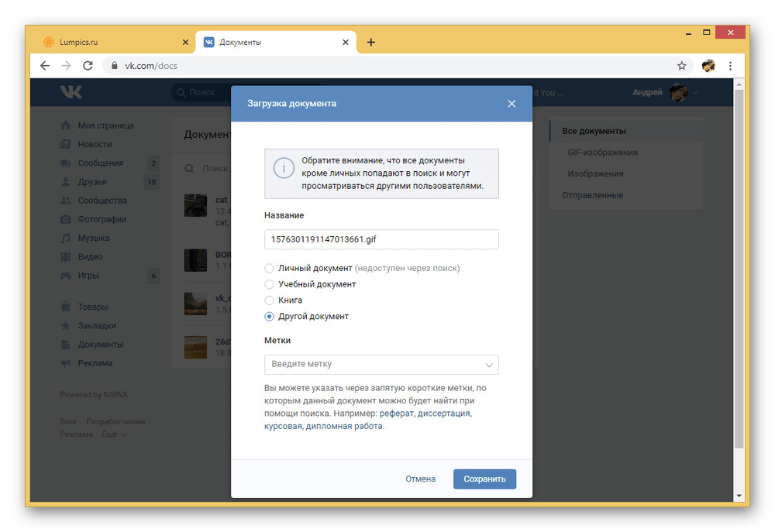775x532 pixels.
Task: Open Сообщения in the sidebar
Action: point(100,163)
